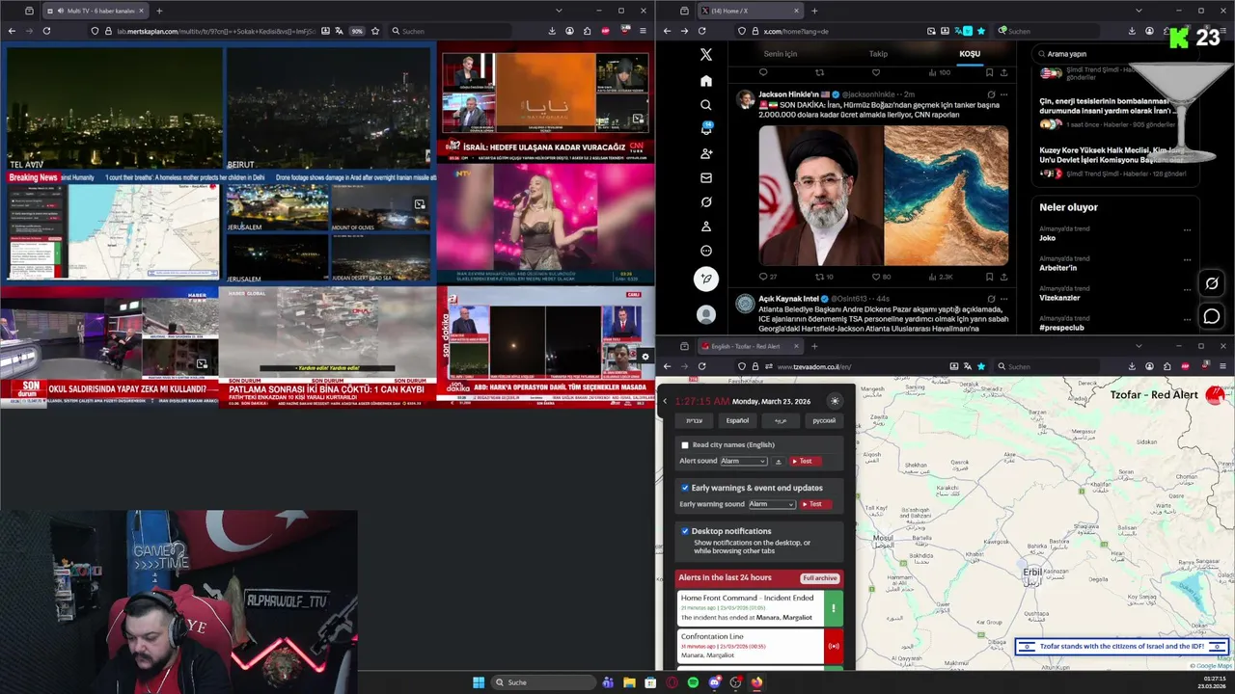Open the X sidebar search magnifier icon
This screenshot has width=1235, height=694.
706,105
